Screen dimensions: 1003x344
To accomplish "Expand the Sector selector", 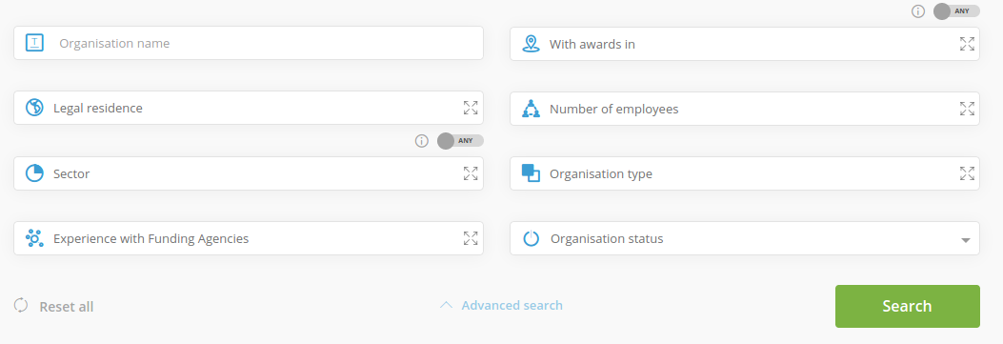I will pyautogui.click(x=471, y=173).
